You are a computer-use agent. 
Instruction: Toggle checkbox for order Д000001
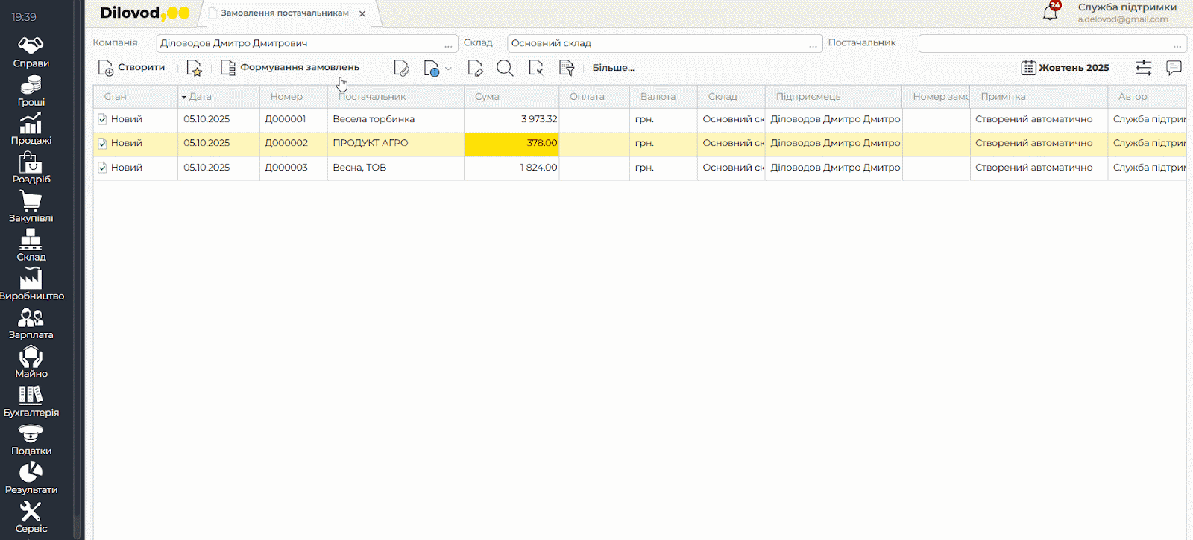[x=102, y=119]
